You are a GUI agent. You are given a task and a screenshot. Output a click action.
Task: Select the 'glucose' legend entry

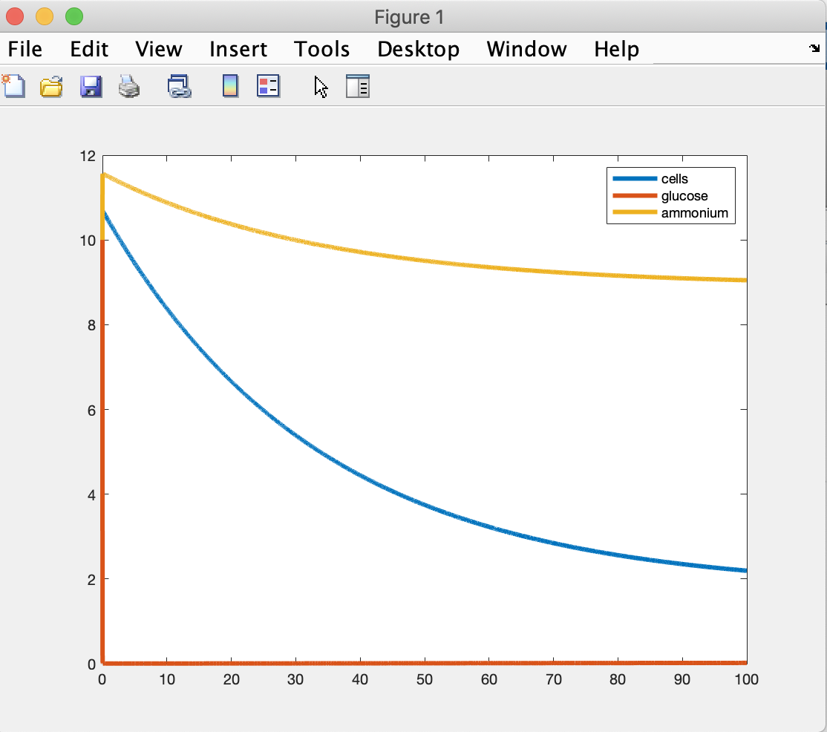coord(684,196)
